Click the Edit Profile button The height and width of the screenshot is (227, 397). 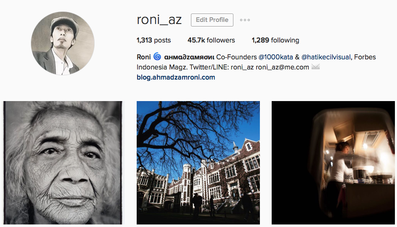[212, 20]
